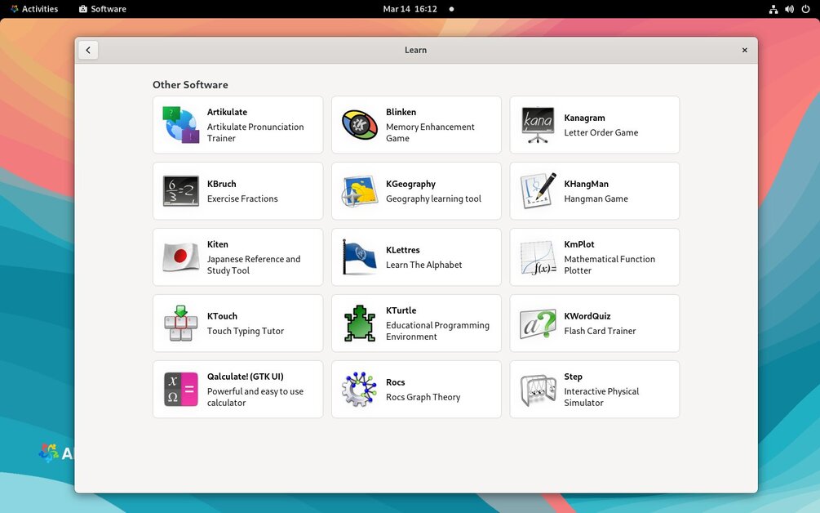820x513 pixels.
Task: Click the KLettres blue flag icon
Action: click(x=360, y=257)
